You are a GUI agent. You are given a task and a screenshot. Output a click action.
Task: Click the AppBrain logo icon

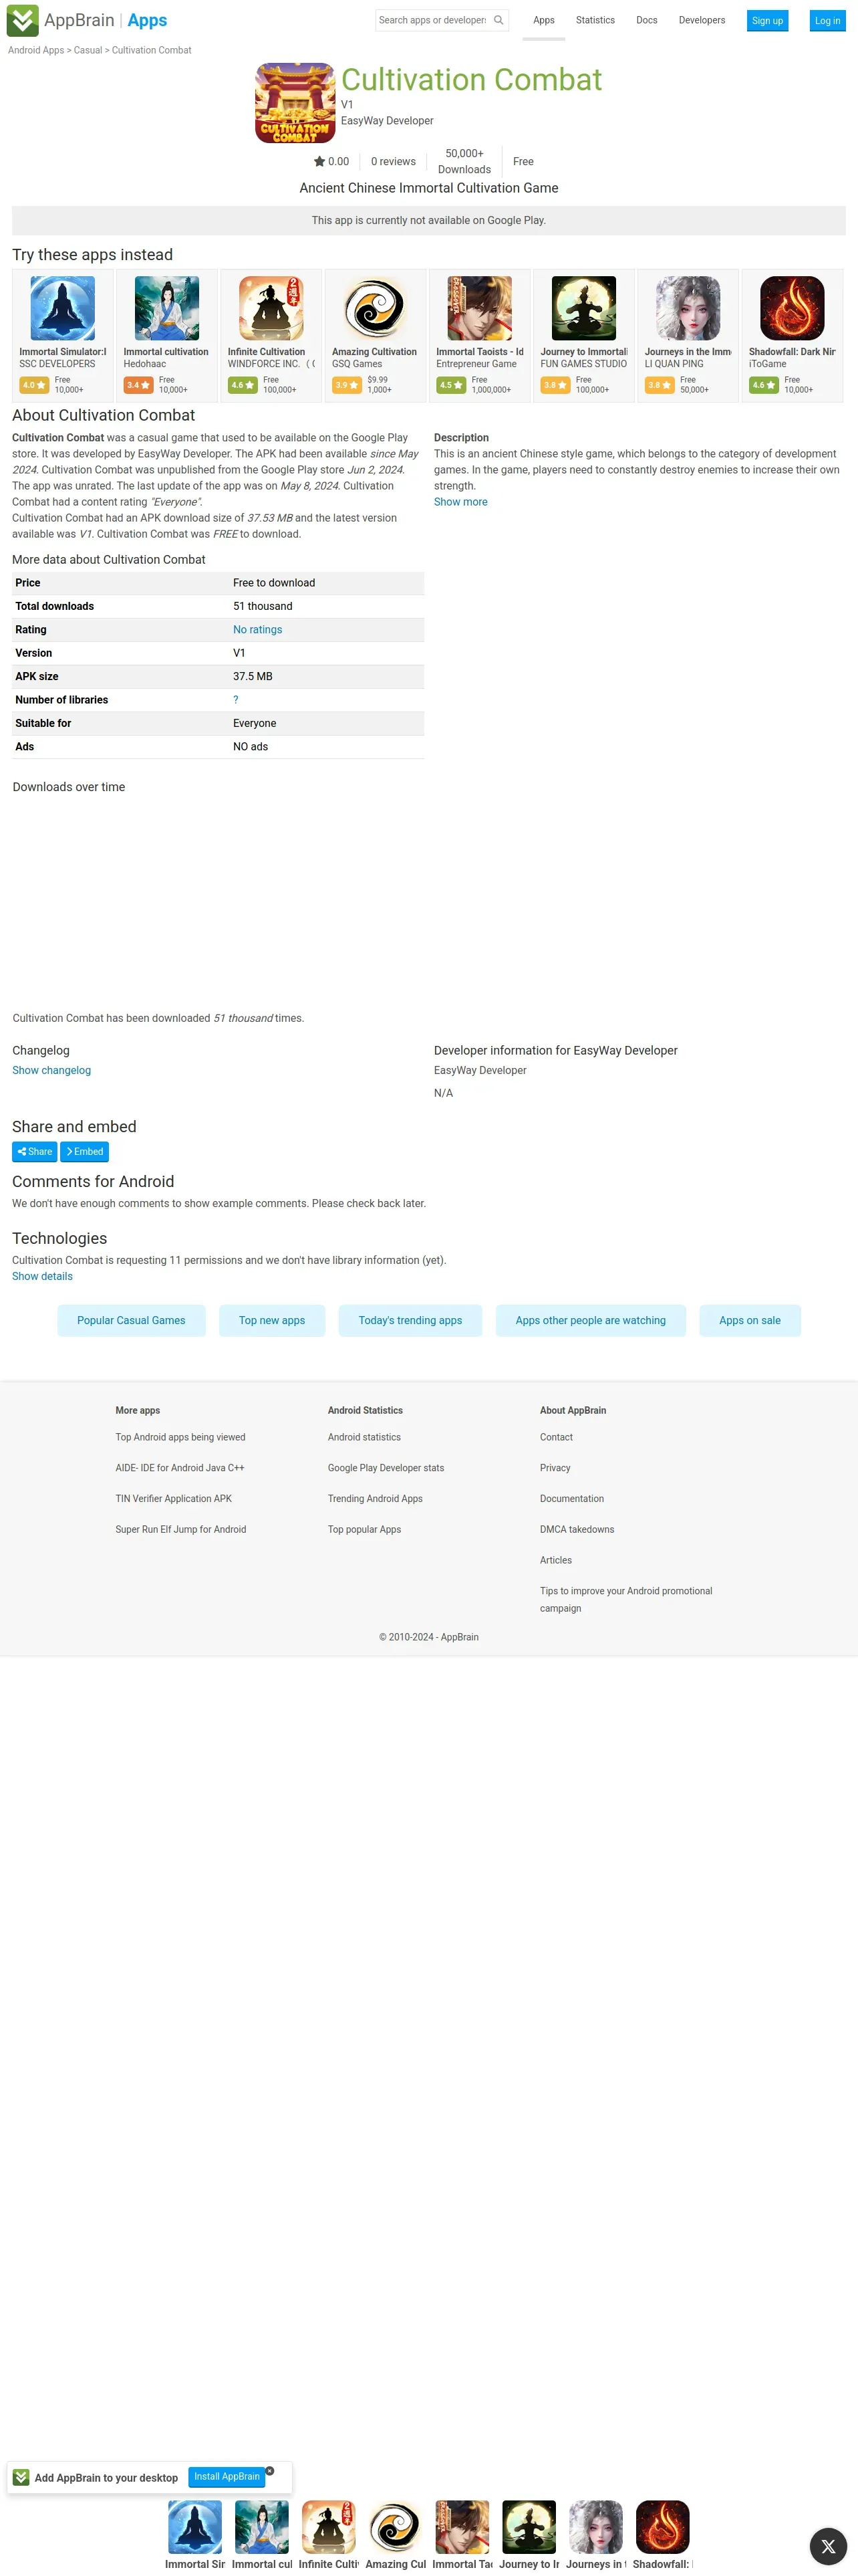pos(22,20)
